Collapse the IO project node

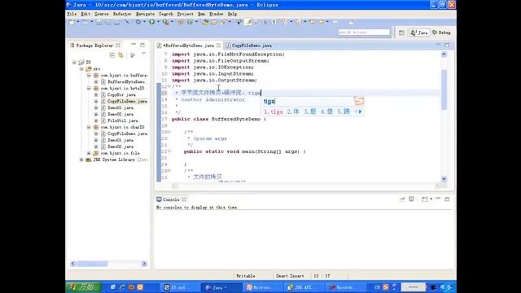tap(74, 62)
